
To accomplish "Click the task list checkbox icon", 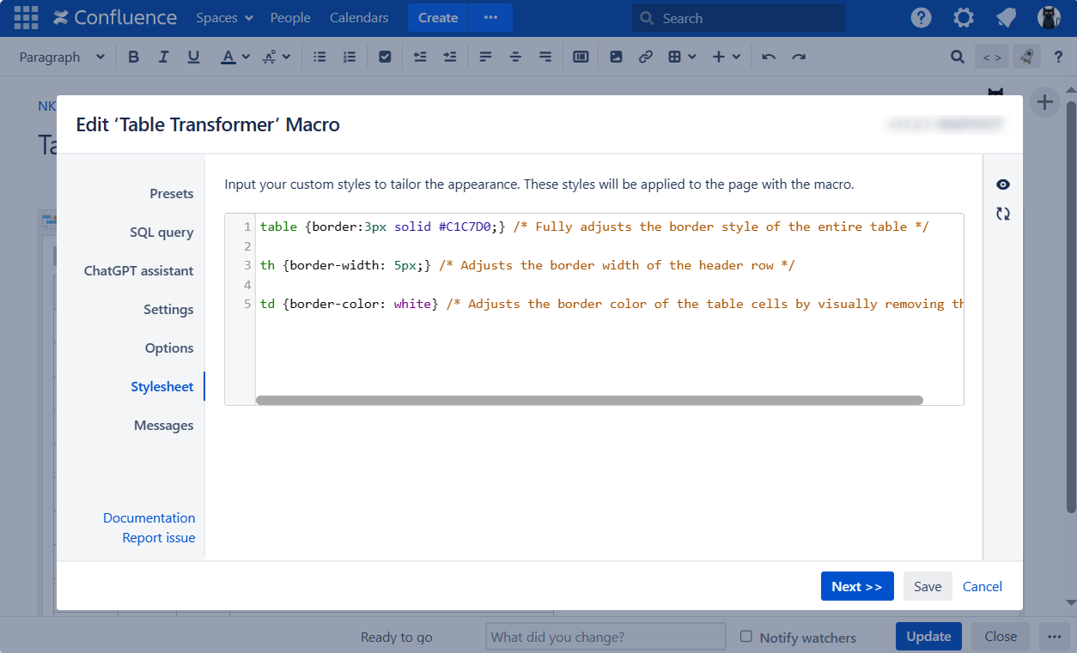I will point(385,57).
